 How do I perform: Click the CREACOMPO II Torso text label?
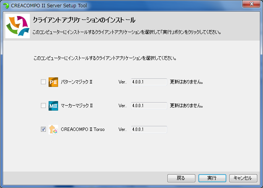click(x=83, y=129)
